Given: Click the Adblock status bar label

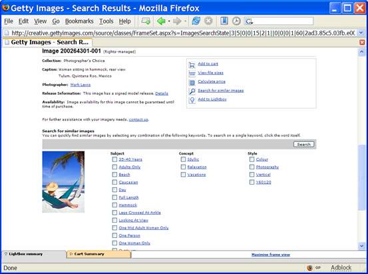Looking at the screenshot, I should coord(341,267).
